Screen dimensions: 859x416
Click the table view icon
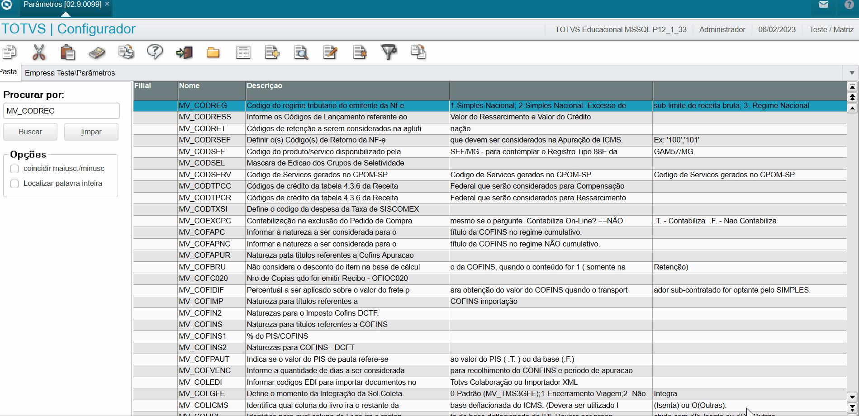(x=243, y=52)
